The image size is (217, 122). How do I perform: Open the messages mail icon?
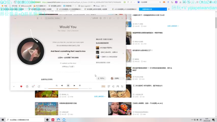105,18
